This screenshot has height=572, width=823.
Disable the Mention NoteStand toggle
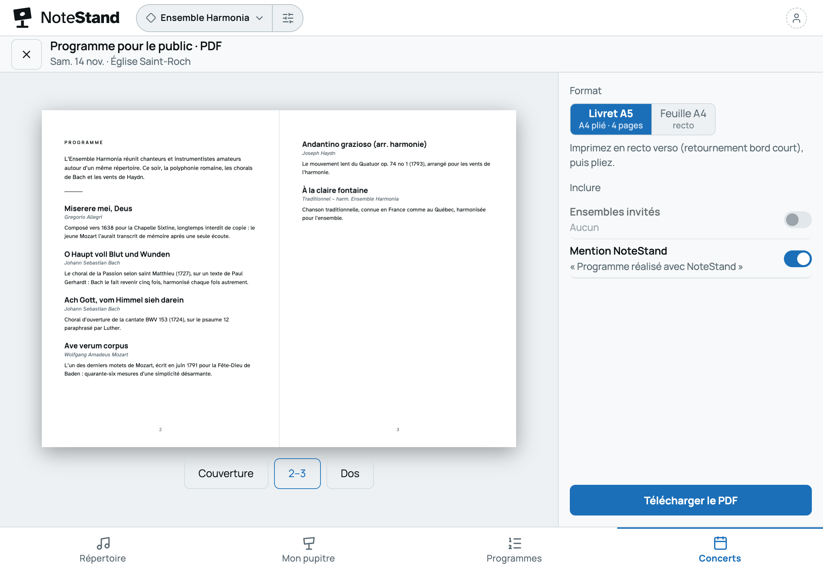click(797, 259)
